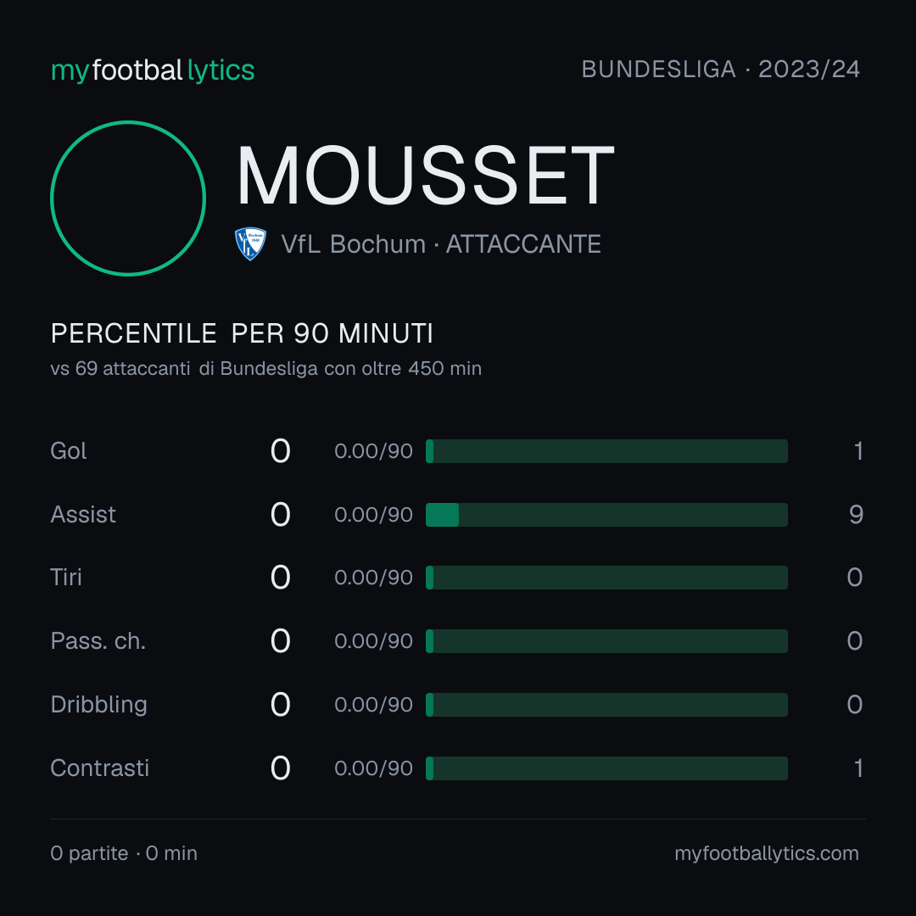Click the Pass. ch. percentile bar
Viewport: 916px width, 916px height.
tap(606, 641)
